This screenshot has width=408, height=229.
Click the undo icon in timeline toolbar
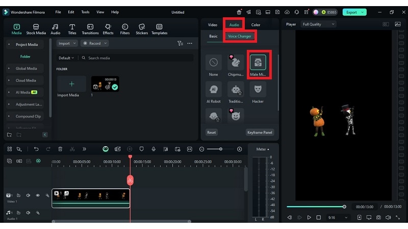(x=36, y=149)
